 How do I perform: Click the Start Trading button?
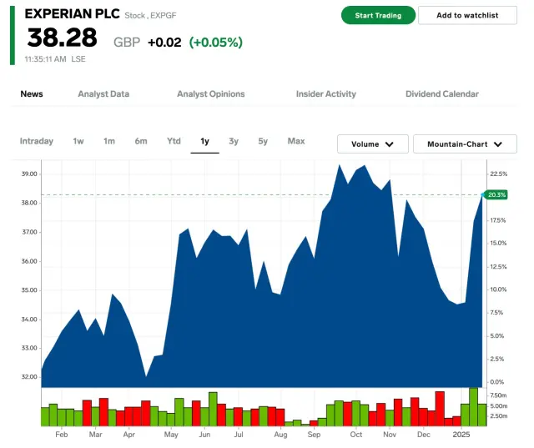click(377, 15)
